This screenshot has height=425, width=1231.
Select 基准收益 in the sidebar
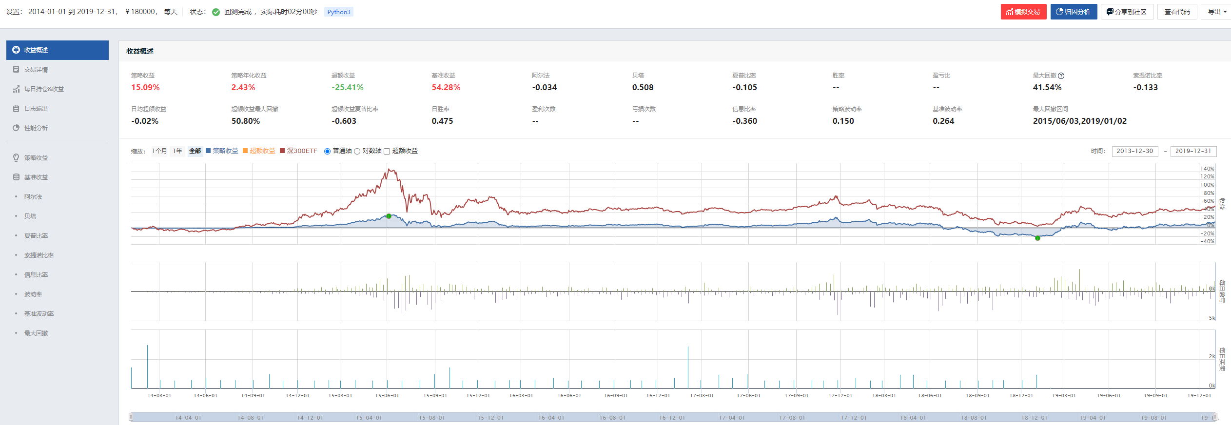pos(36,177)
